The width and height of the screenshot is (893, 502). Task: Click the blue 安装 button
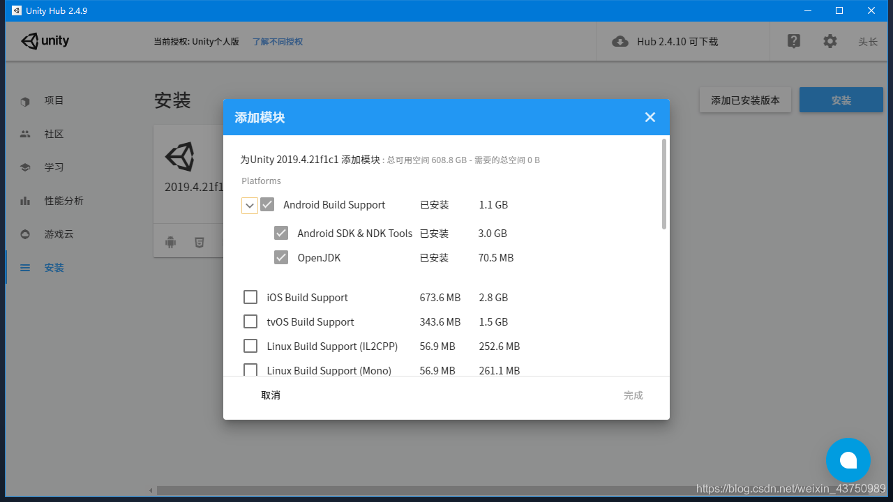coord(841,100)
